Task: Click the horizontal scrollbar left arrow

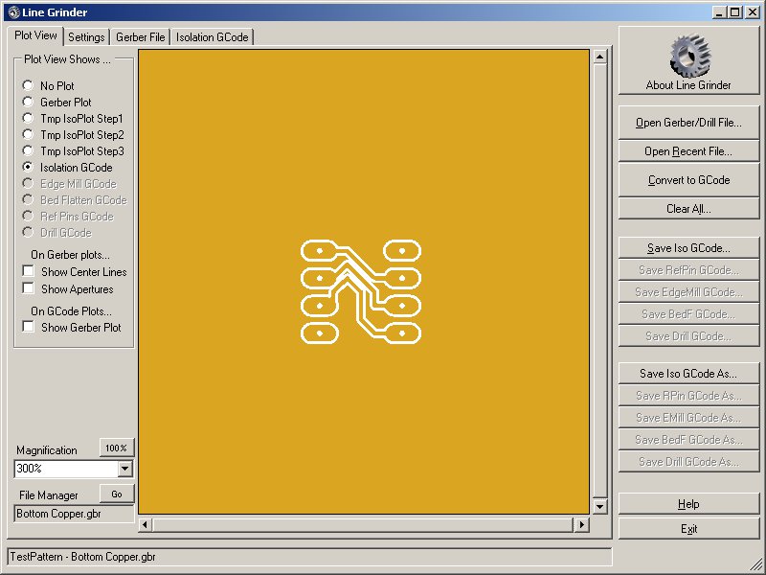Action: 146,525
